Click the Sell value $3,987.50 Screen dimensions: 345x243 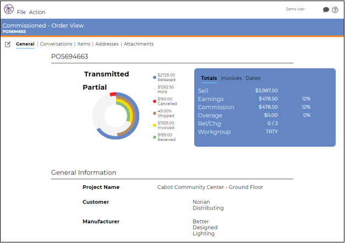266,90
